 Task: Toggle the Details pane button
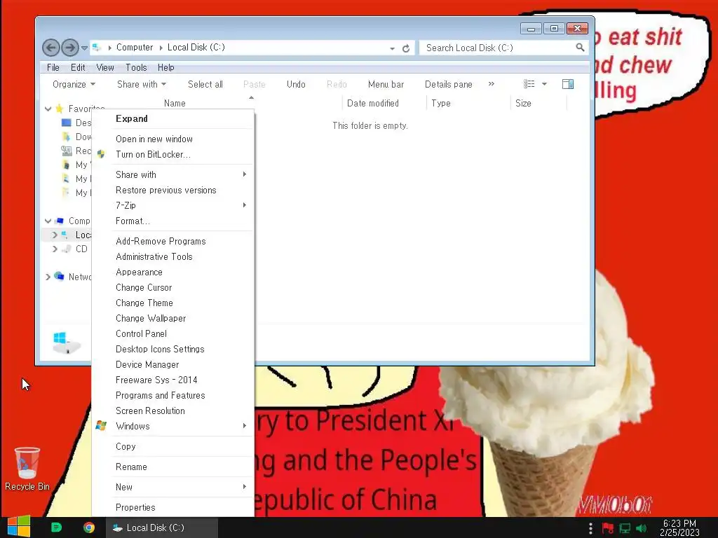[448, 84]
